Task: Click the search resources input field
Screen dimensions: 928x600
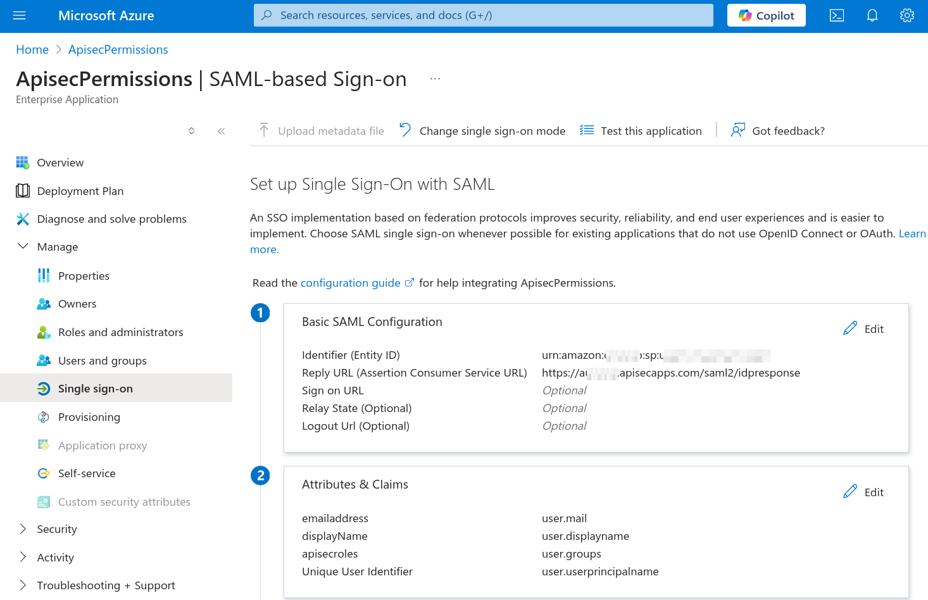Action: point(483,15)
